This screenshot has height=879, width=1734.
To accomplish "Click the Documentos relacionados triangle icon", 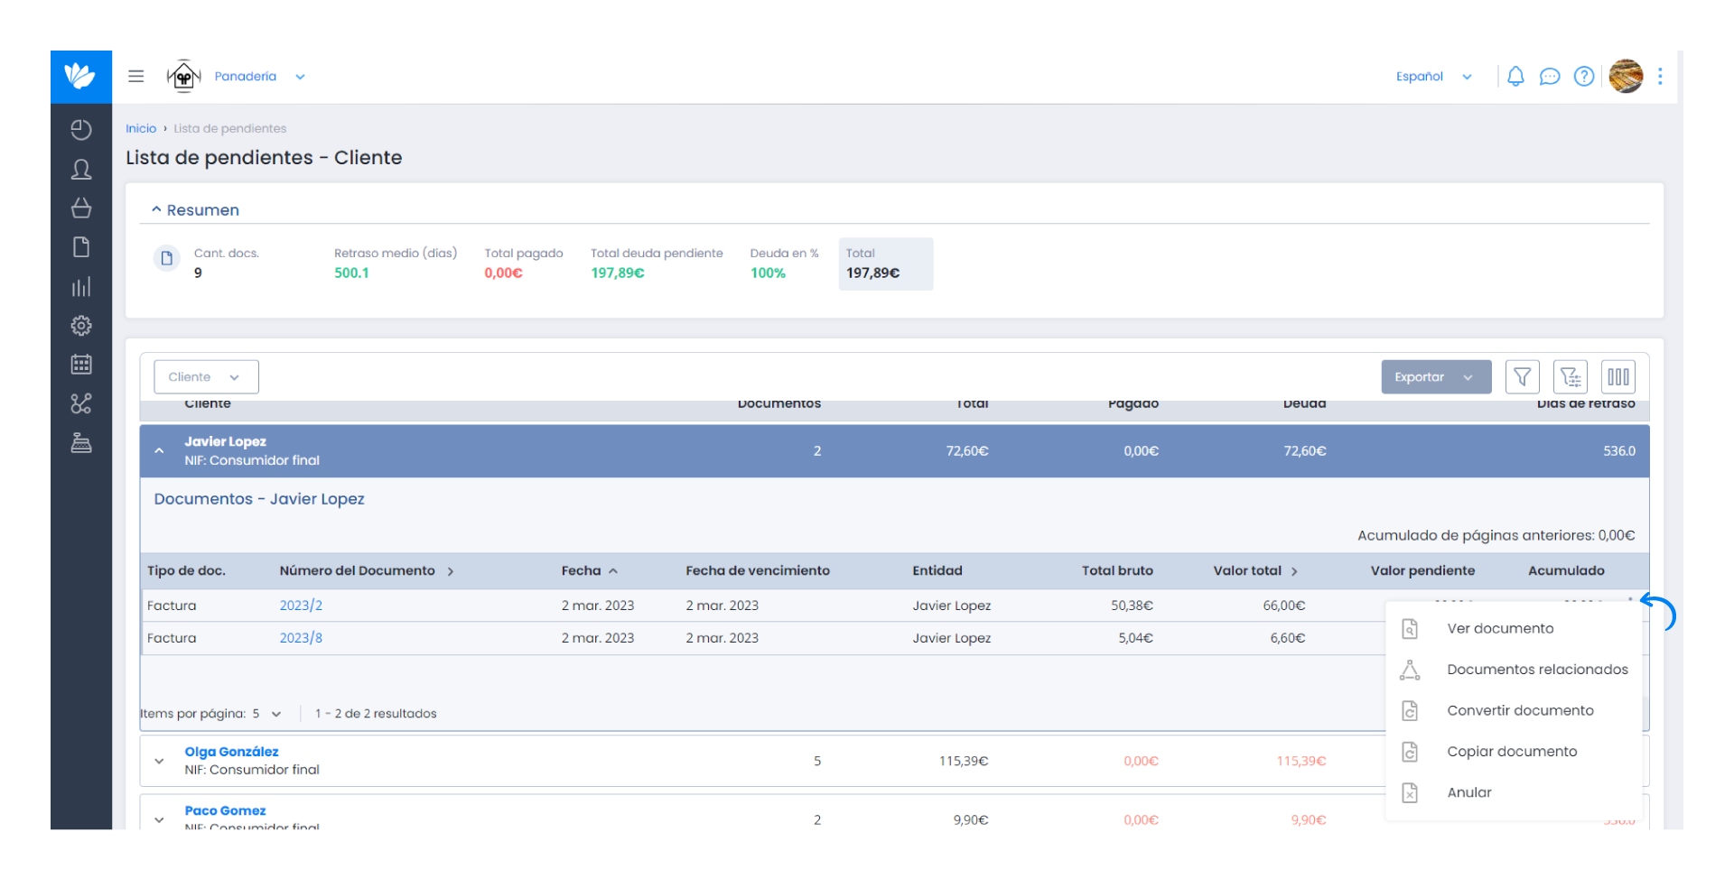I will [1410, 670].
